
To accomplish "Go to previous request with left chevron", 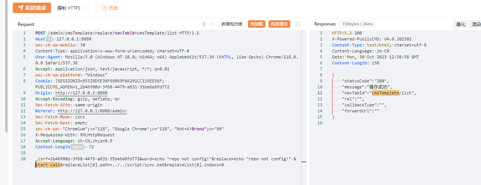I will point(204,24).
